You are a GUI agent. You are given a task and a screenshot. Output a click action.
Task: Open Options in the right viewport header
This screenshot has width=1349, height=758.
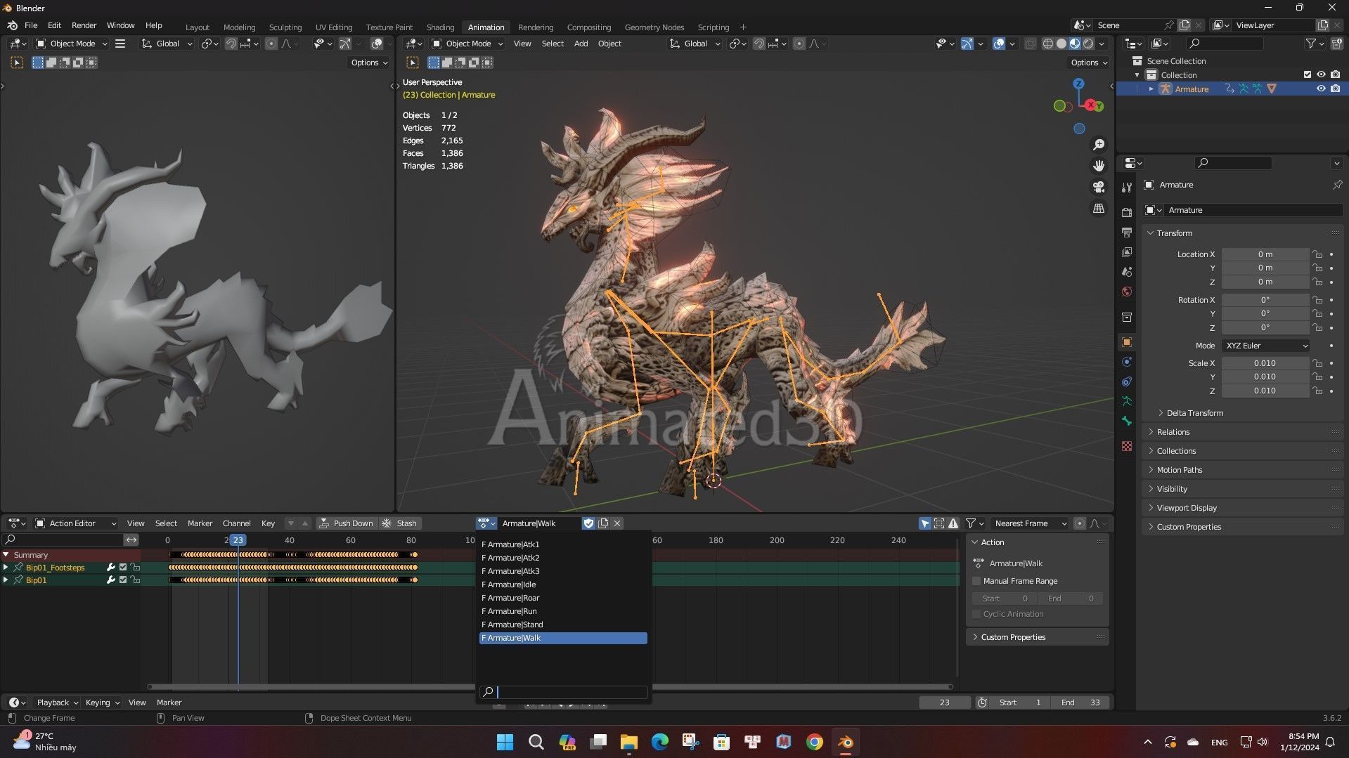point(1090,63)
